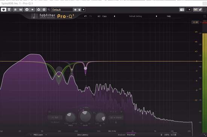Open the plugin settings gear icon
This screenshot has width=207, height=137.
tap(44, 10)
